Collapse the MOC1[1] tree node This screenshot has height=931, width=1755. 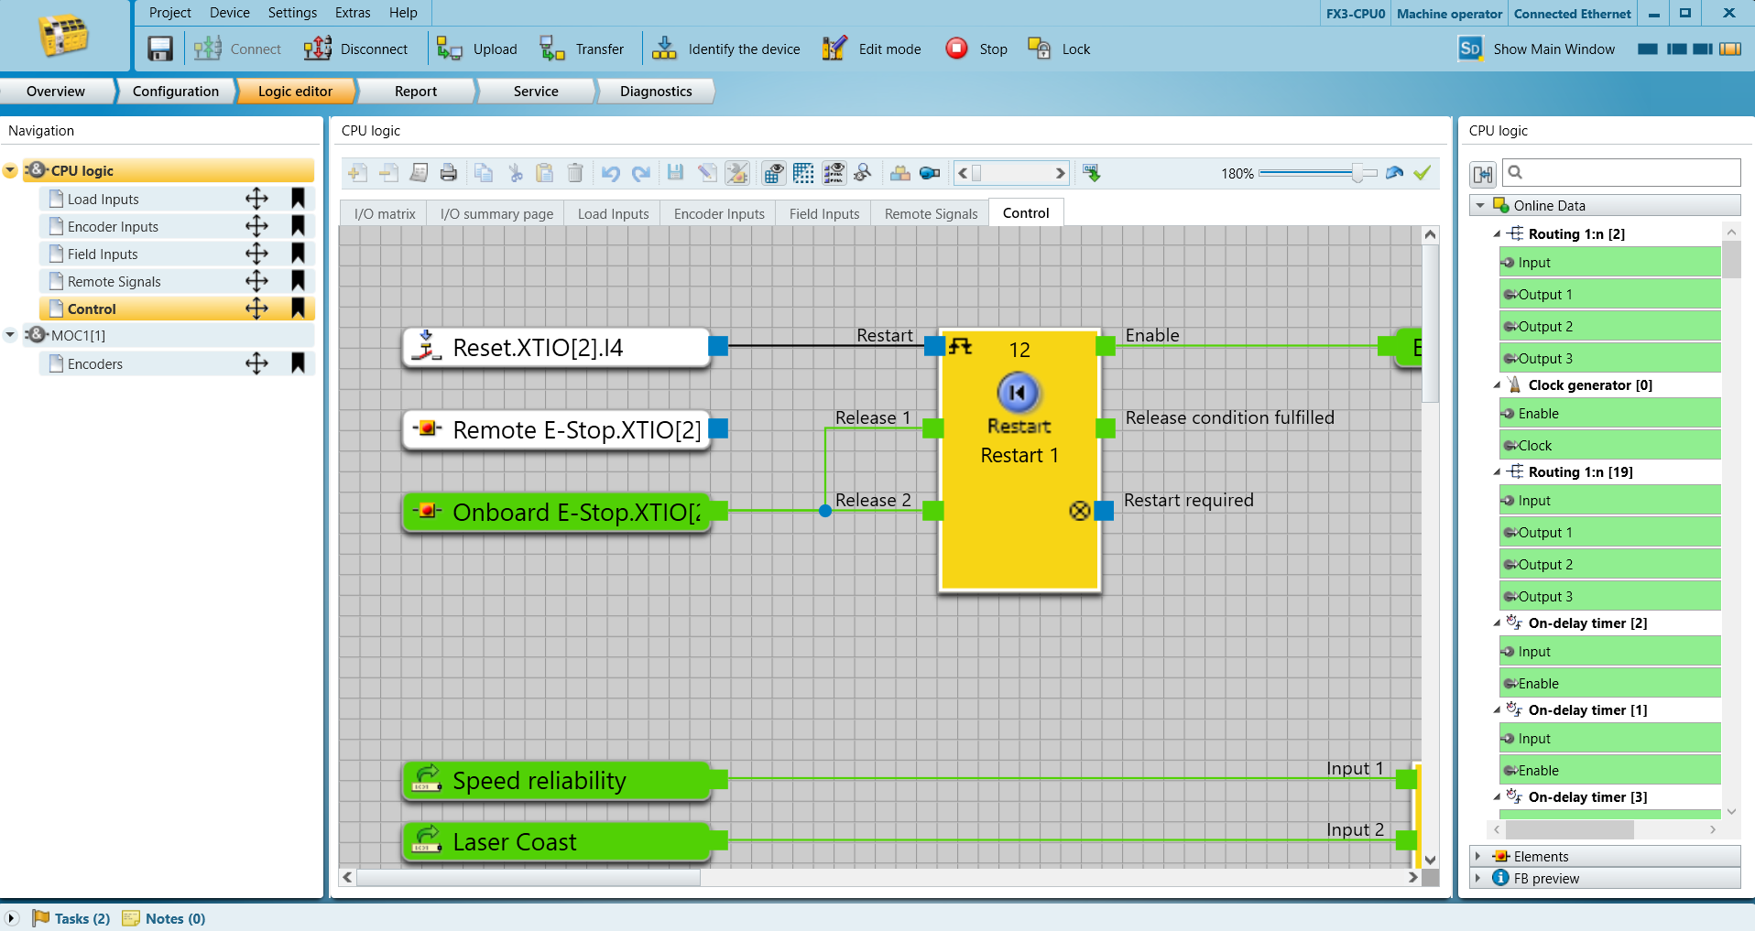click(10, 335)
